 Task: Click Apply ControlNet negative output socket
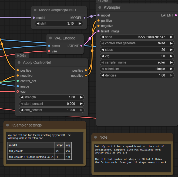tap(86, 76)
